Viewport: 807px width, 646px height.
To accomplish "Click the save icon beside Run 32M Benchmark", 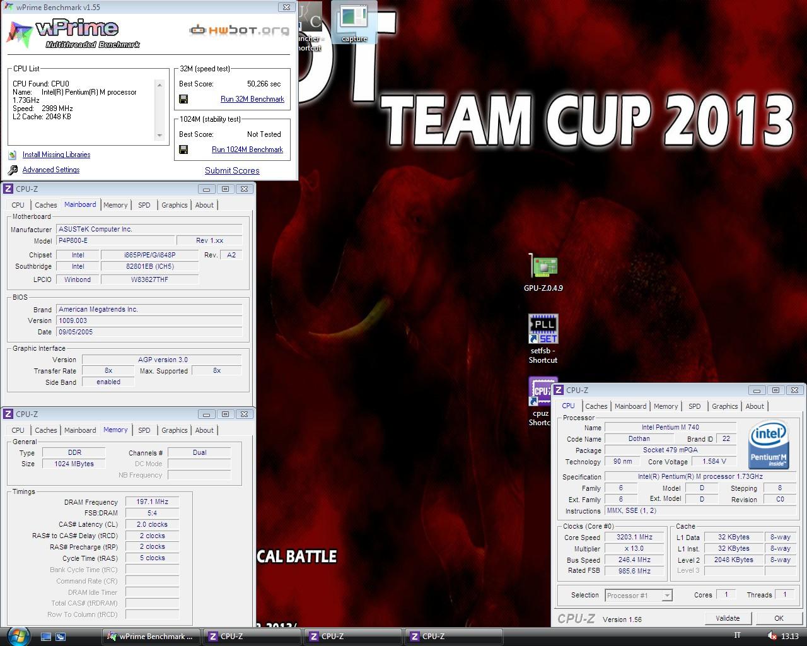I will click(x=183, y=99).
